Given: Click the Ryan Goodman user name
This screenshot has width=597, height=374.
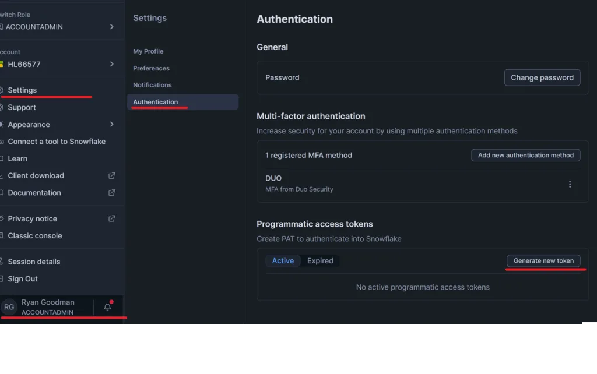Looking at the screenshot, I should [48, 302].
